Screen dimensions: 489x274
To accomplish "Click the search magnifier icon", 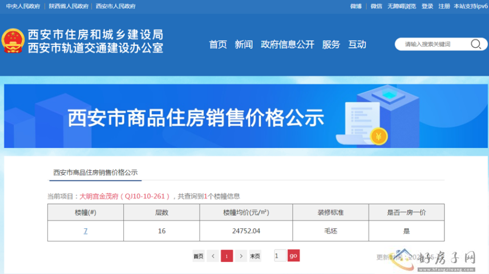I will click(475, 44).
